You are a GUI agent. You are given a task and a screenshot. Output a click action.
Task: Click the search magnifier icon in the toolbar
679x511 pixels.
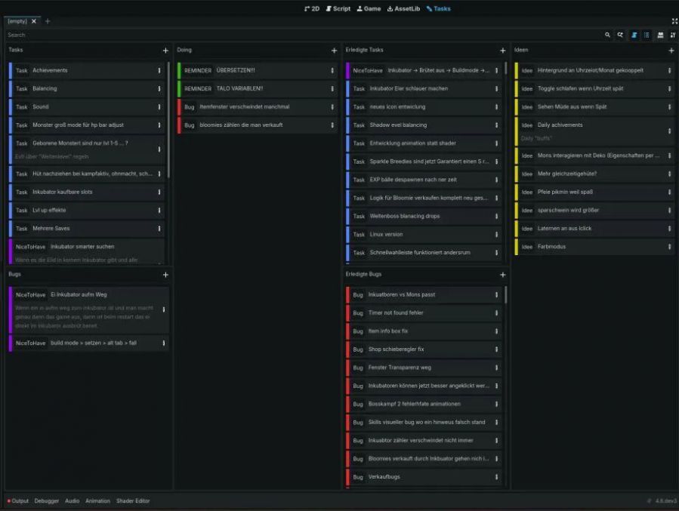click(607, 35)
